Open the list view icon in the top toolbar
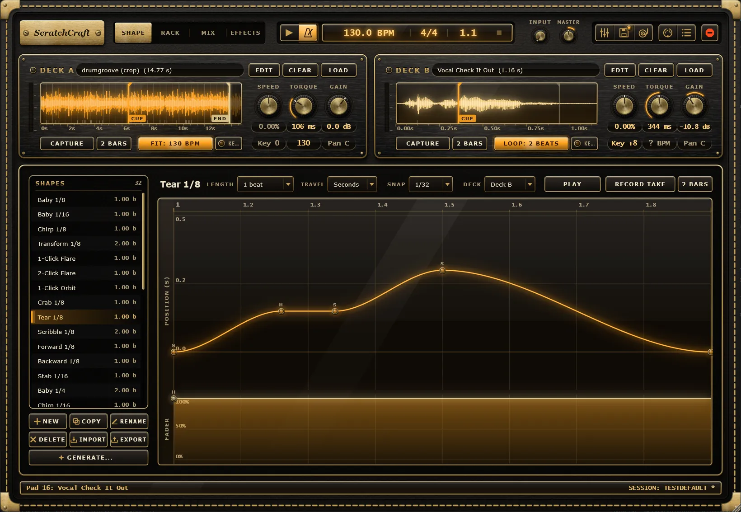Screen dimensions: 741x512 pyautogui.click(x=687, y=33)
